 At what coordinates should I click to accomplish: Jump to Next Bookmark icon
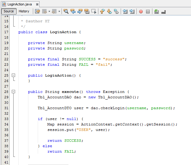(x=110, y=11)
